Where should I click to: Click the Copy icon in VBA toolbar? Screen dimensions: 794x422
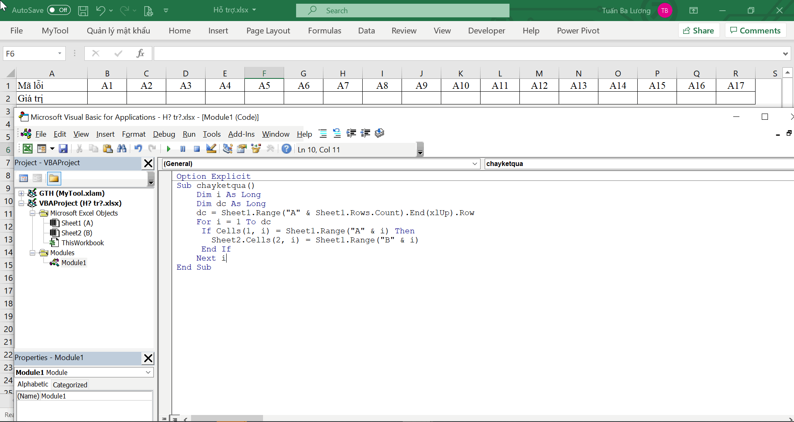tap(93, 149)
